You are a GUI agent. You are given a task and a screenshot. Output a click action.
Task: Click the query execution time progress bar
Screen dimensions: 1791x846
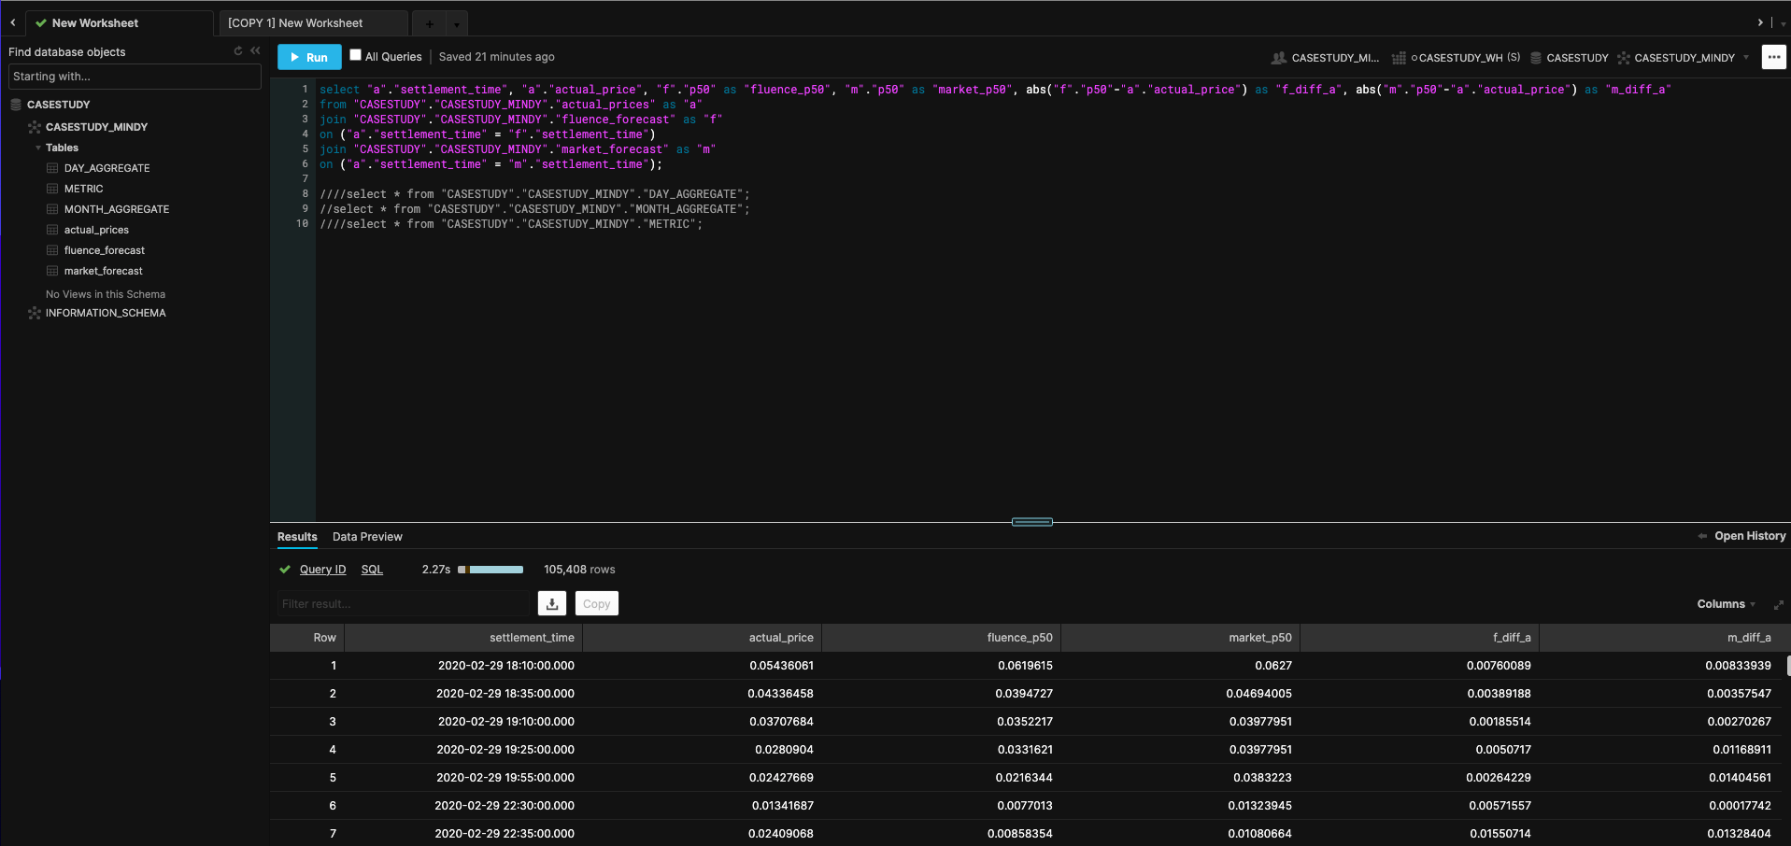(x=490, y=570)
